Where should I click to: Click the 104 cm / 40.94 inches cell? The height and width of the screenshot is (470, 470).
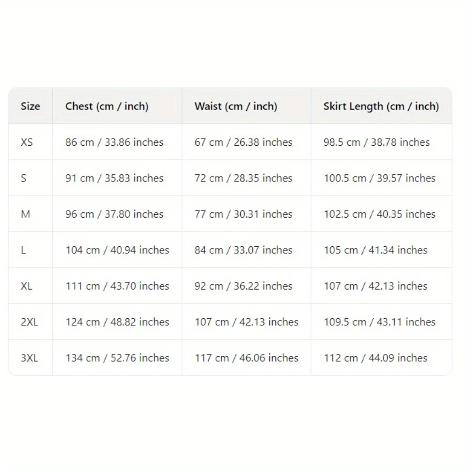(x=117, y=250)
